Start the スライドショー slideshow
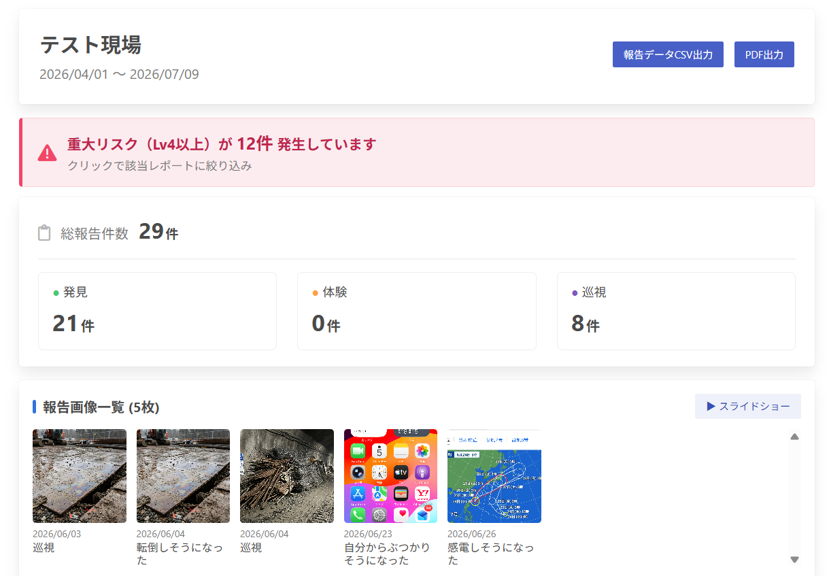 click(747, 406)
